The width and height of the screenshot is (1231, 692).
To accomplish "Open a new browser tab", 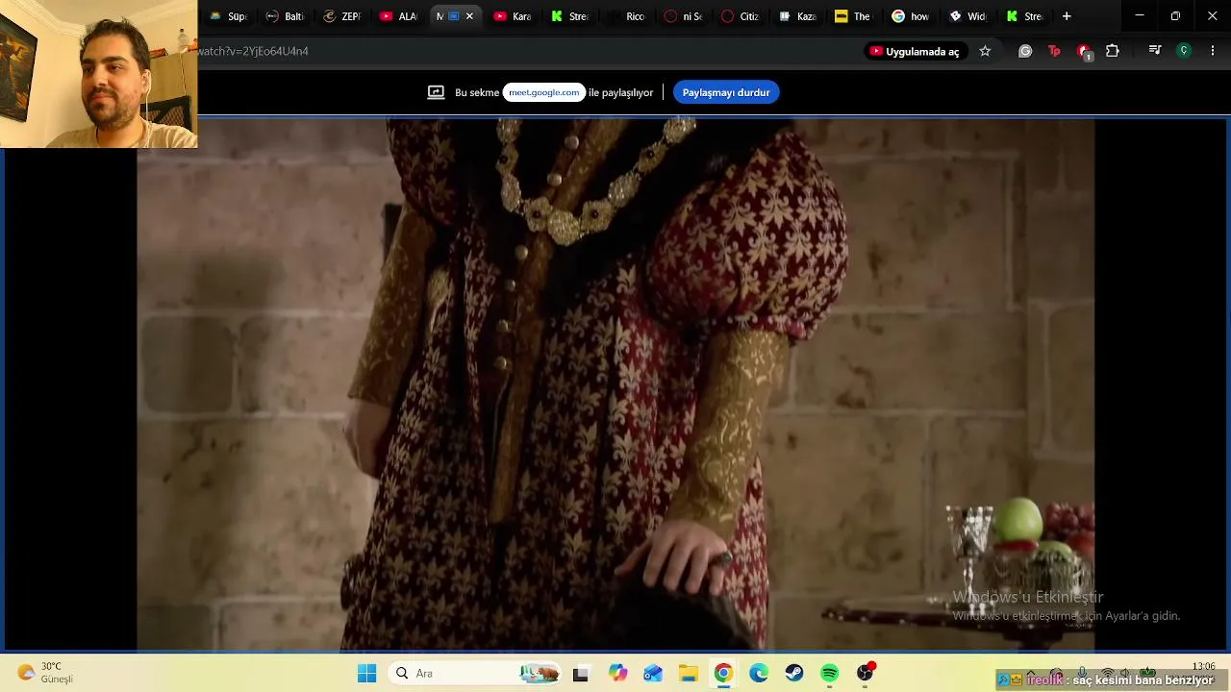I will pos(1067,16).
